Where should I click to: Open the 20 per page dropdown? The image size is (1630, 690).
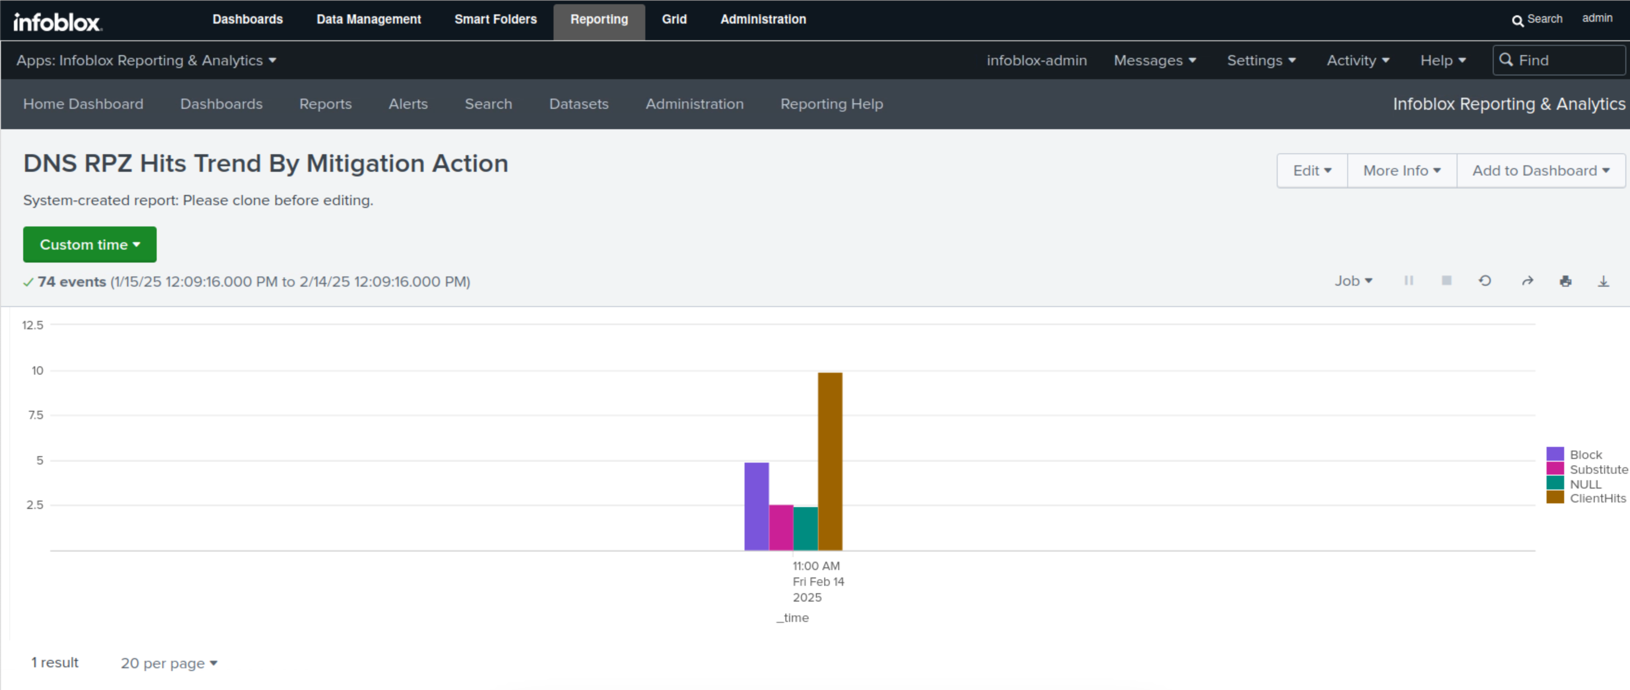pos(169,663)
